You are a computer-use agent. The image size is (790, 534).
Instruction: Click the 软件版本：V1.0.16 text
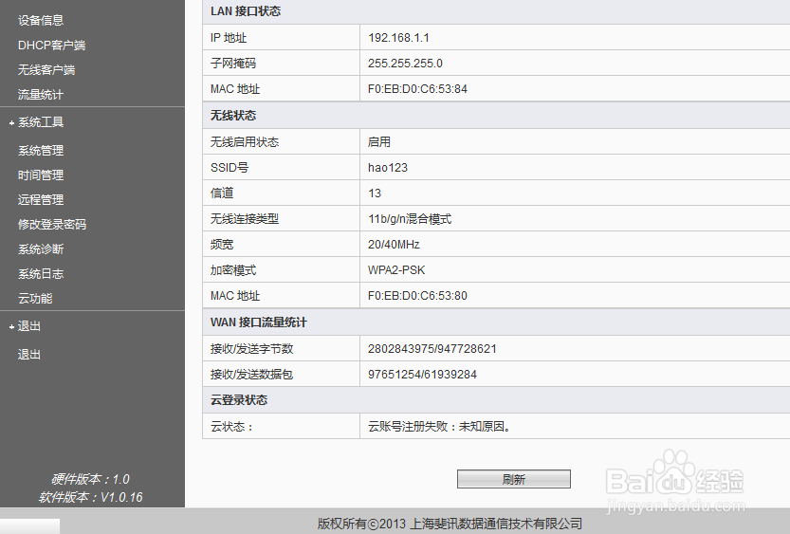click(91, 498)
